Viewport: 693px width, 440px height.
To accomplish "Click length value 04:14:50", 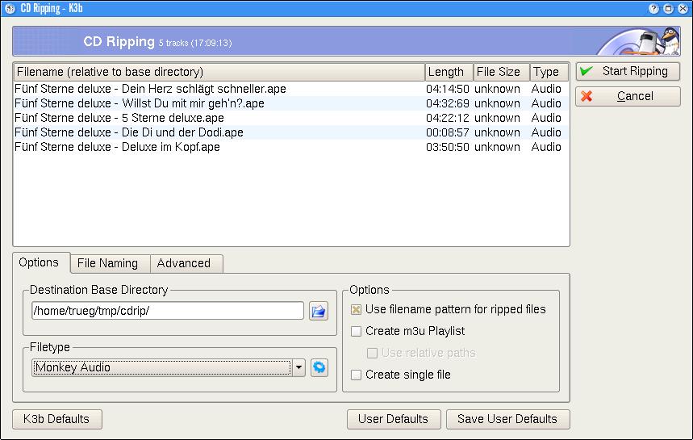I will coord(447,89).
